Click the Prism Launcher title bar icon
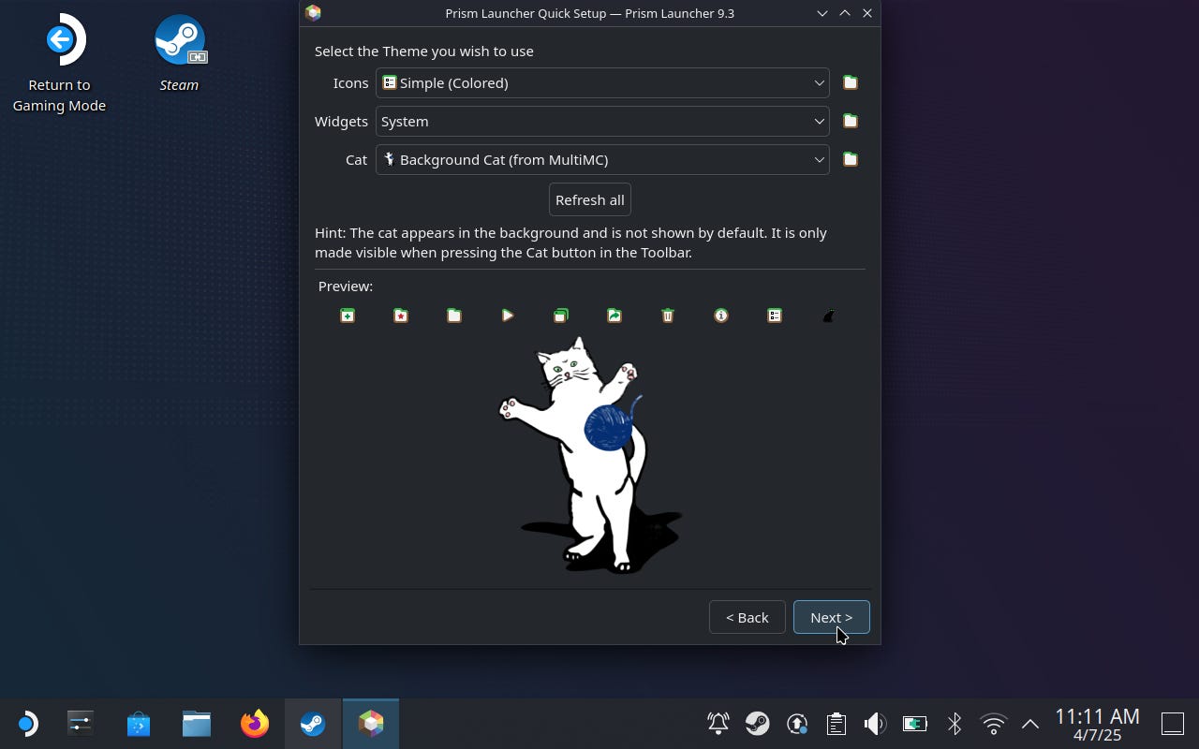Screen dimensions: 1199x749 314,13
